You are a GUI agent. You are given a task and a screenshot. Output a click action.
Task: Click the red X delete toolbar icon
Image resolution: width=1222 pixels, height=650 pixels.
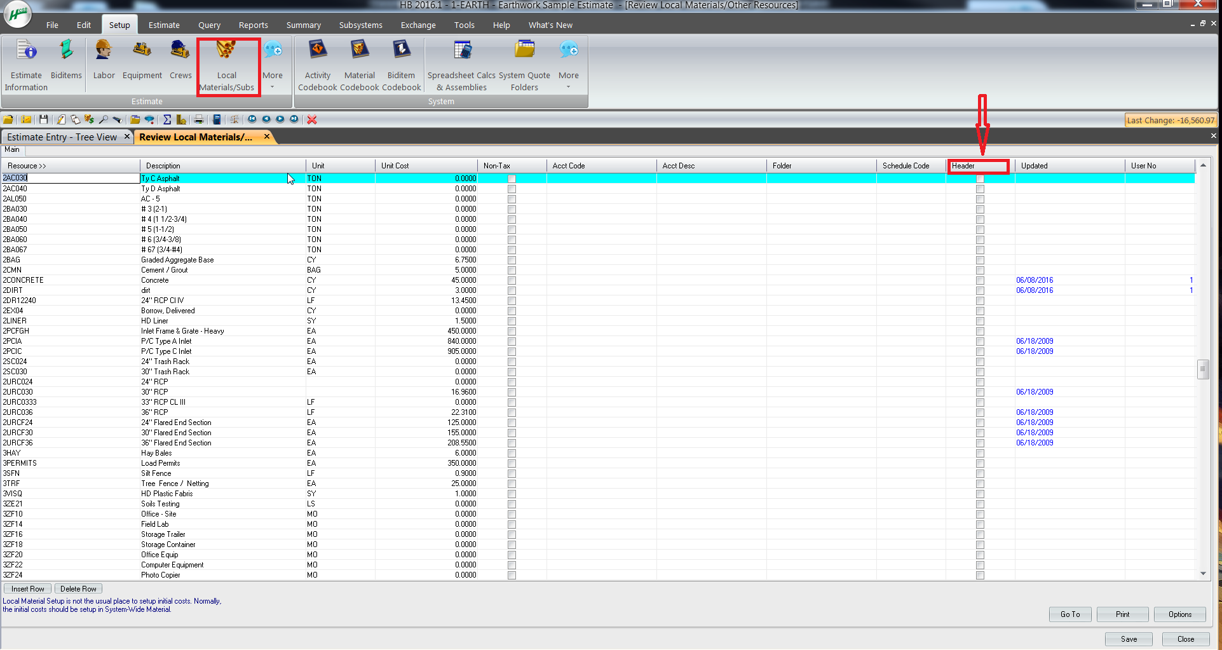(x=311, y=119)
